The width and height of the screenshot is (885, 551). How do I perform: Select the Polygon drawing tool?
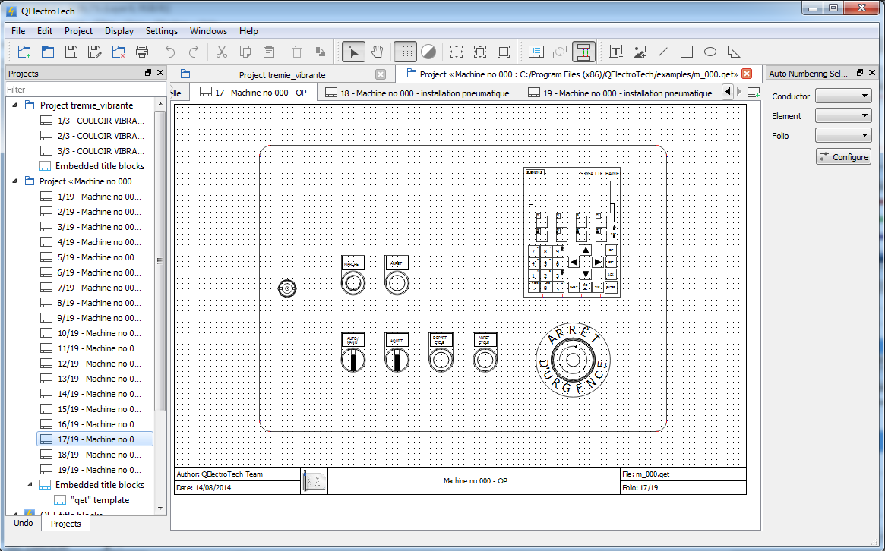(734, 52)
